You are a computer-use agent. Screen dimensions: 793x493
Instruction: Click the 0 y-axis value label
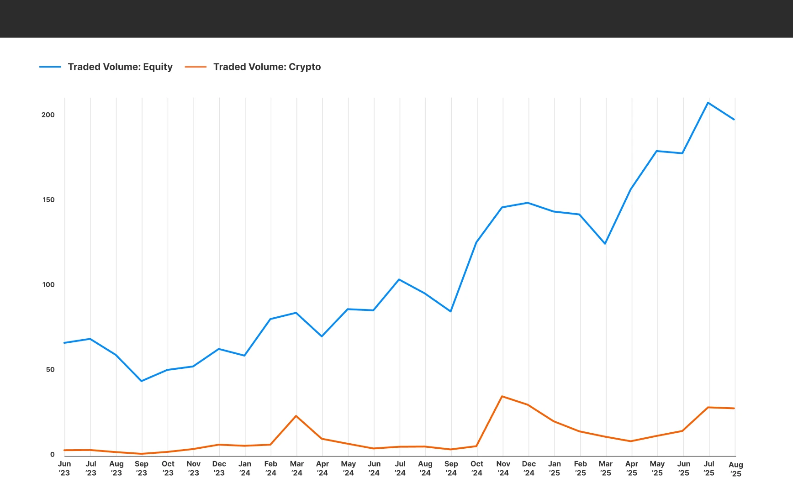coord(52,455)
